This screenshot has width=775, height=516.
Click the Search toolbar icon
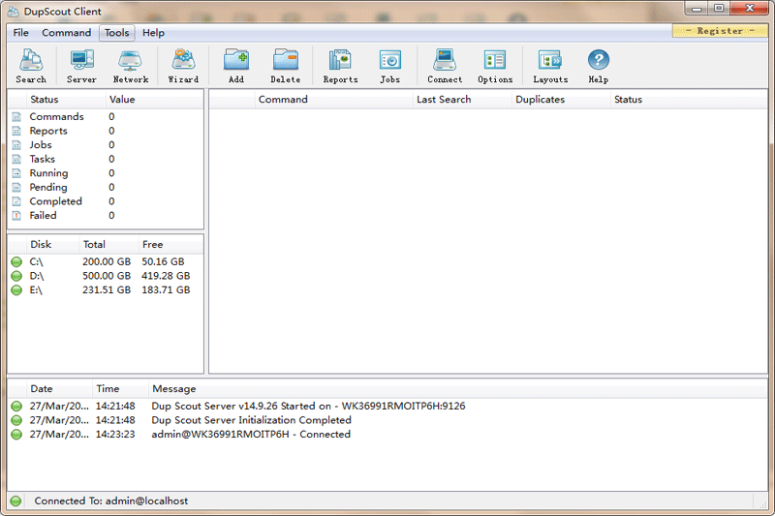(x=31, y=66)
